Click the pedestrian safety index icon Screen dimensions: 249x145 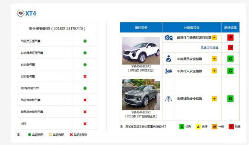(x=168, y=71)
